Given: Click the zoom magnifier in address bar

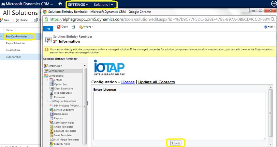Looking at the screenshot, I should pos(272,19).
